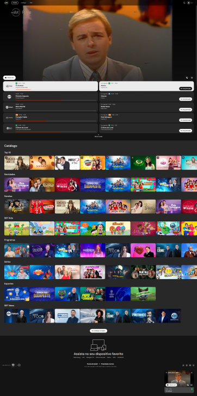Click the +SBT logo in header
The height and width of the screenshot is (396, 197).
(x=7, y=3)
